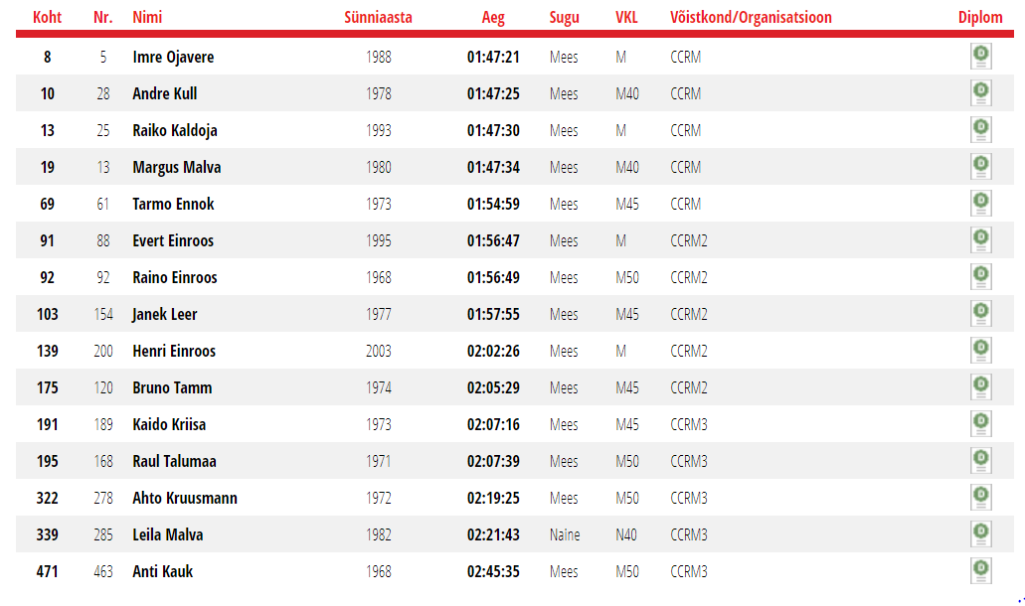Viewport: 1025px width, 606px height.
Task: Click the Nimi column header
Action: tap(147, 17)
